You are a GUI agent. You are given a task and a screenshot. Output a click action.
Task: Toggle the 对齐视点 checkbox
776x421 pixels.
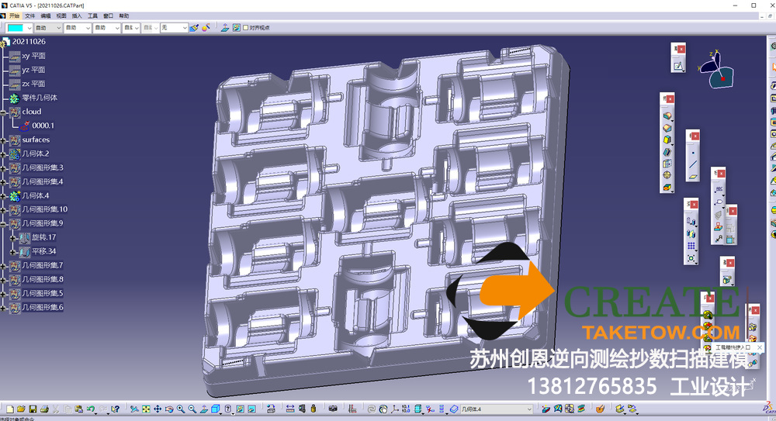246,28
